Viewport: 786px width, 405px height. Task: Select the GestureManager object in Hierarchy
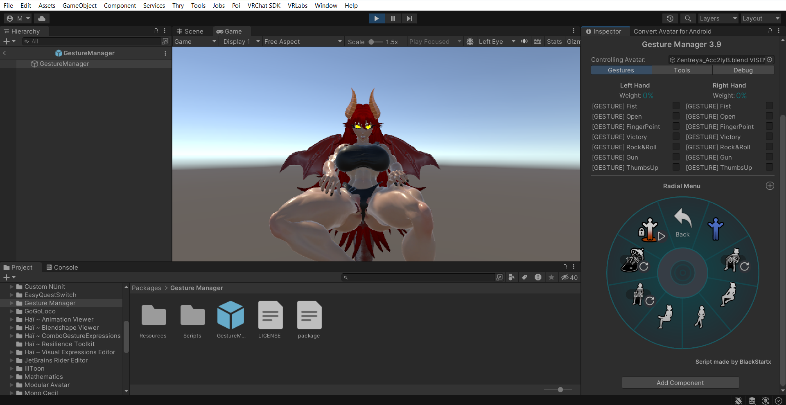tap(64, 64)
